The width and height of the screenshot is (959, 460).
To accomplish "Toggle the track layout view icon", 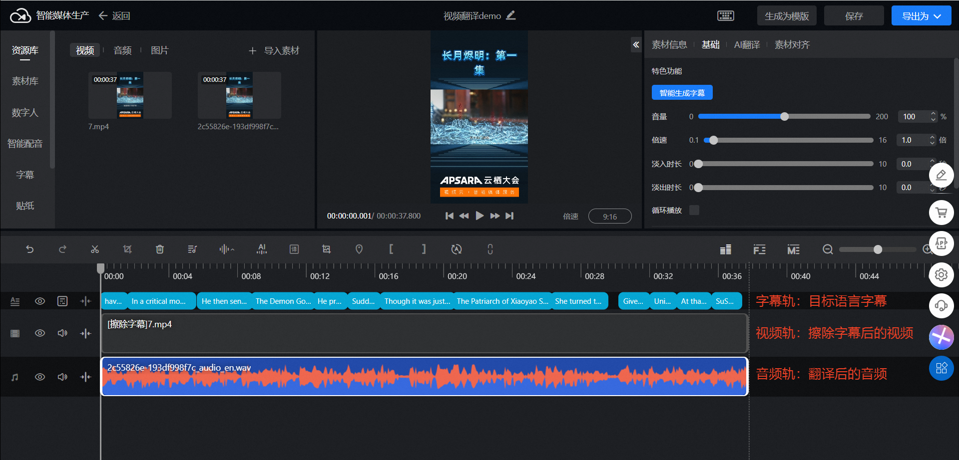I will click(726, 249).
